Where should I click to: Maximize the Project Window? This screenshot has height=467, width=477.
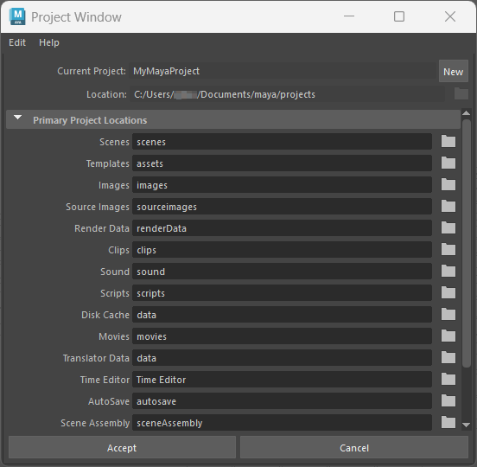point(399,16)
